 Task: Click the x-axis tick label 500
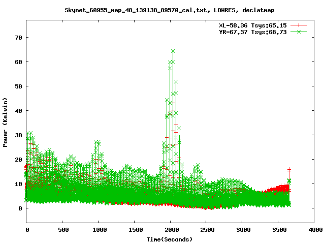point(62,230)
